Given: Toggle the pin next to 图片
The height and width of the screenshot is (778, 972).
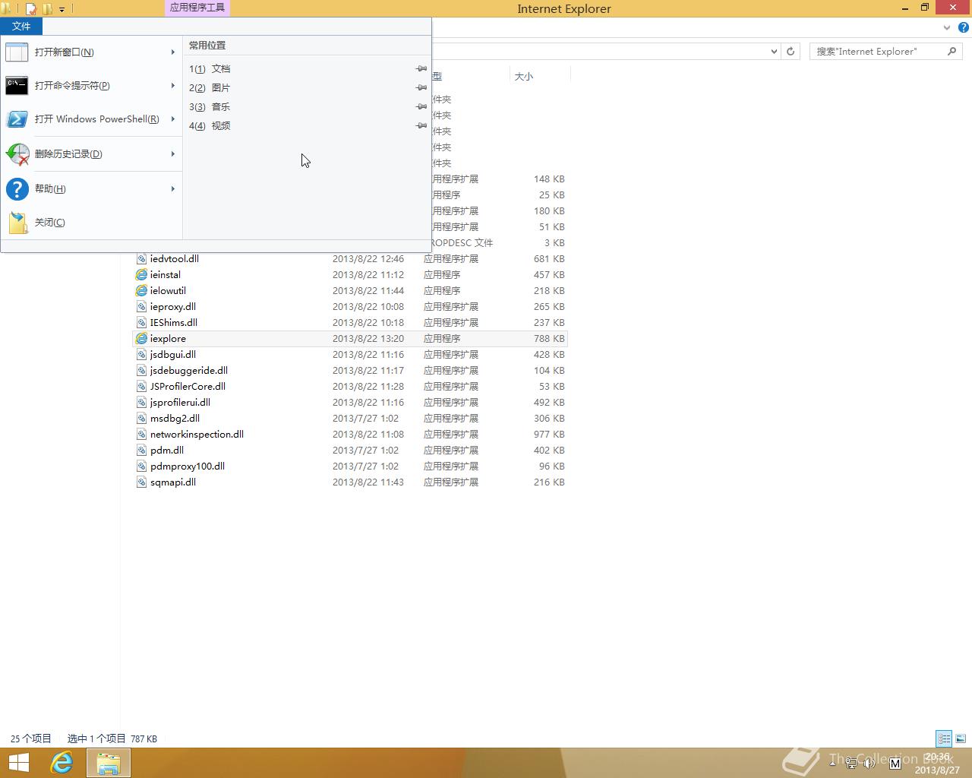Looking at the screenshot, I should pyautogui.click(x=421, y=87).
